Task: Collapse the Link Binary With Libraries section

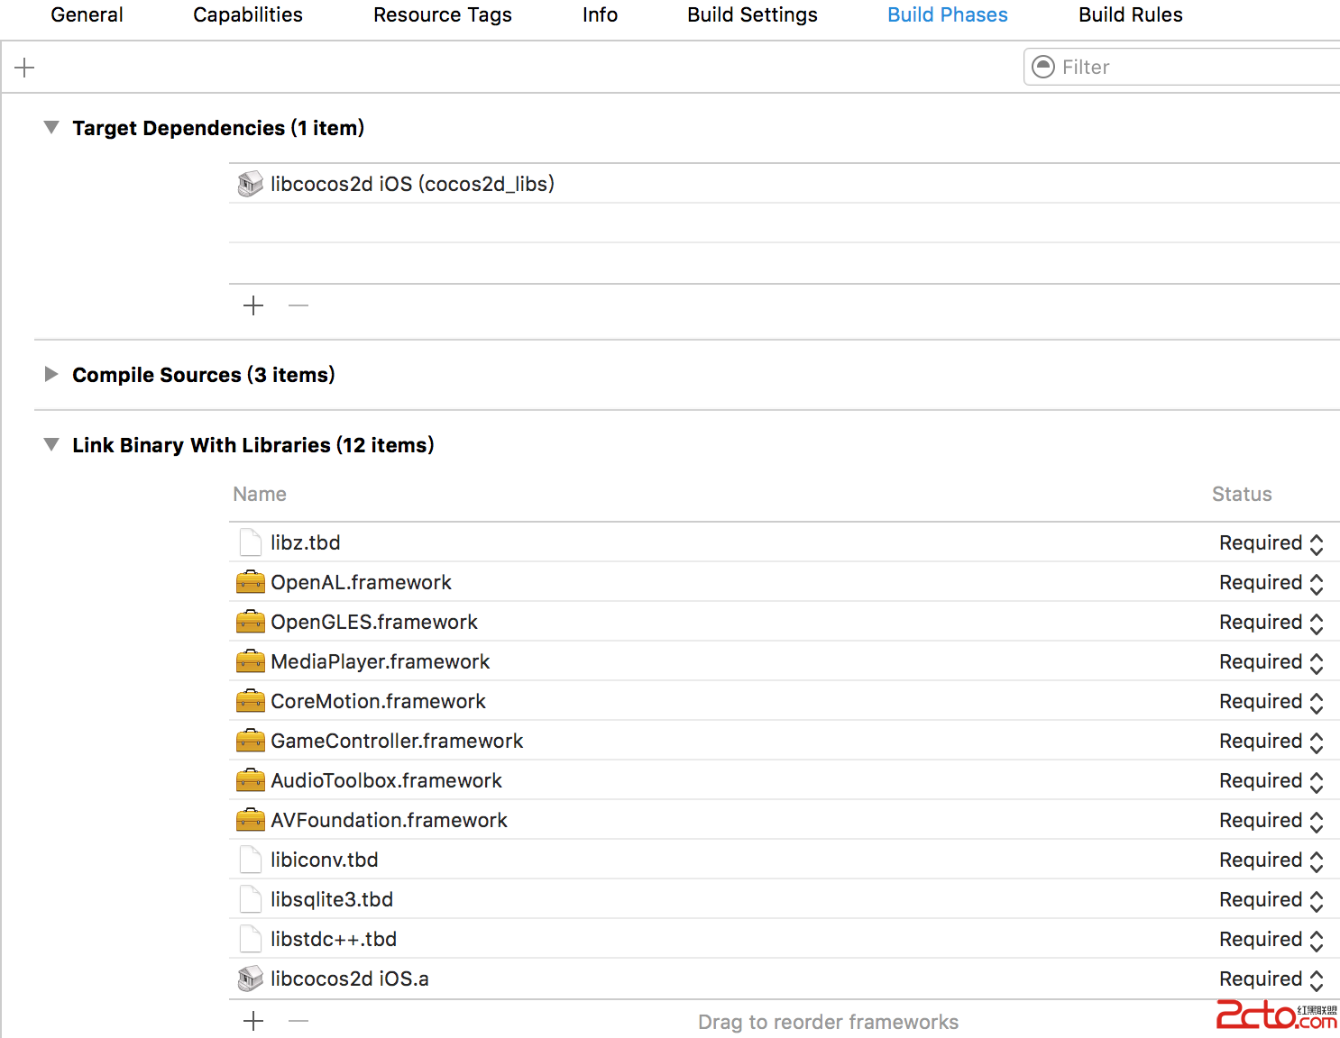Action: [x=51, y=445]
